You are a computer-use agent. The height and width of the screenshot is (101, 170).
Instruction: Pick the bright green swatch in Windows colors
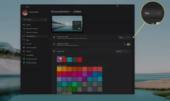pyautogui.click(x=75, y=84)
